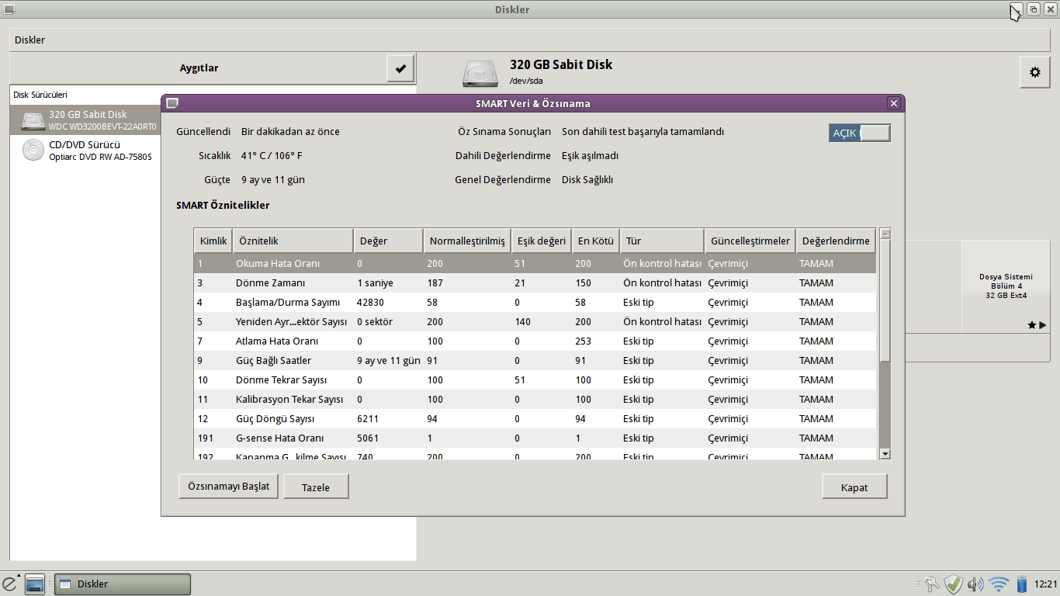This screenshot has width=1060, height=596.
Task: Open the volume speaker icon in the tray
Action: [x=976, y=584]
